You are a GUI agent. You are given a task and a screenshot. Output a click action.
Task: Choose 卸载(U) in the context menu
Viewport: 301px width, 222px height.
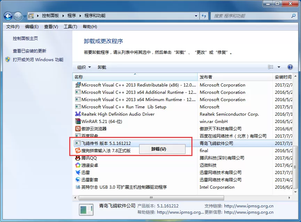162,149
